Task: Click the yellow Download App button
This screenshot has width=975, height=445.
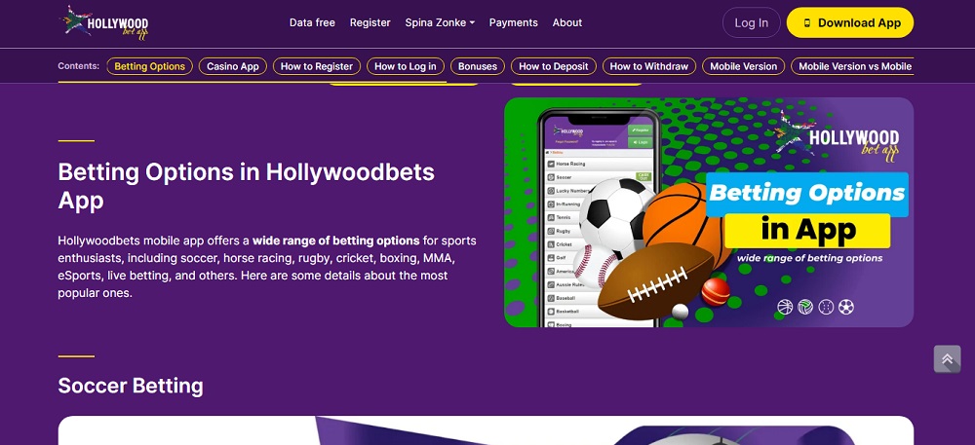Action: coord(850,23)
